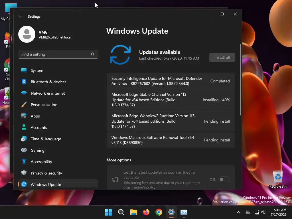
Task: Click 'Last checked: 5/27/2023, 11:45 AM' text
Action: tap(169, 58)
